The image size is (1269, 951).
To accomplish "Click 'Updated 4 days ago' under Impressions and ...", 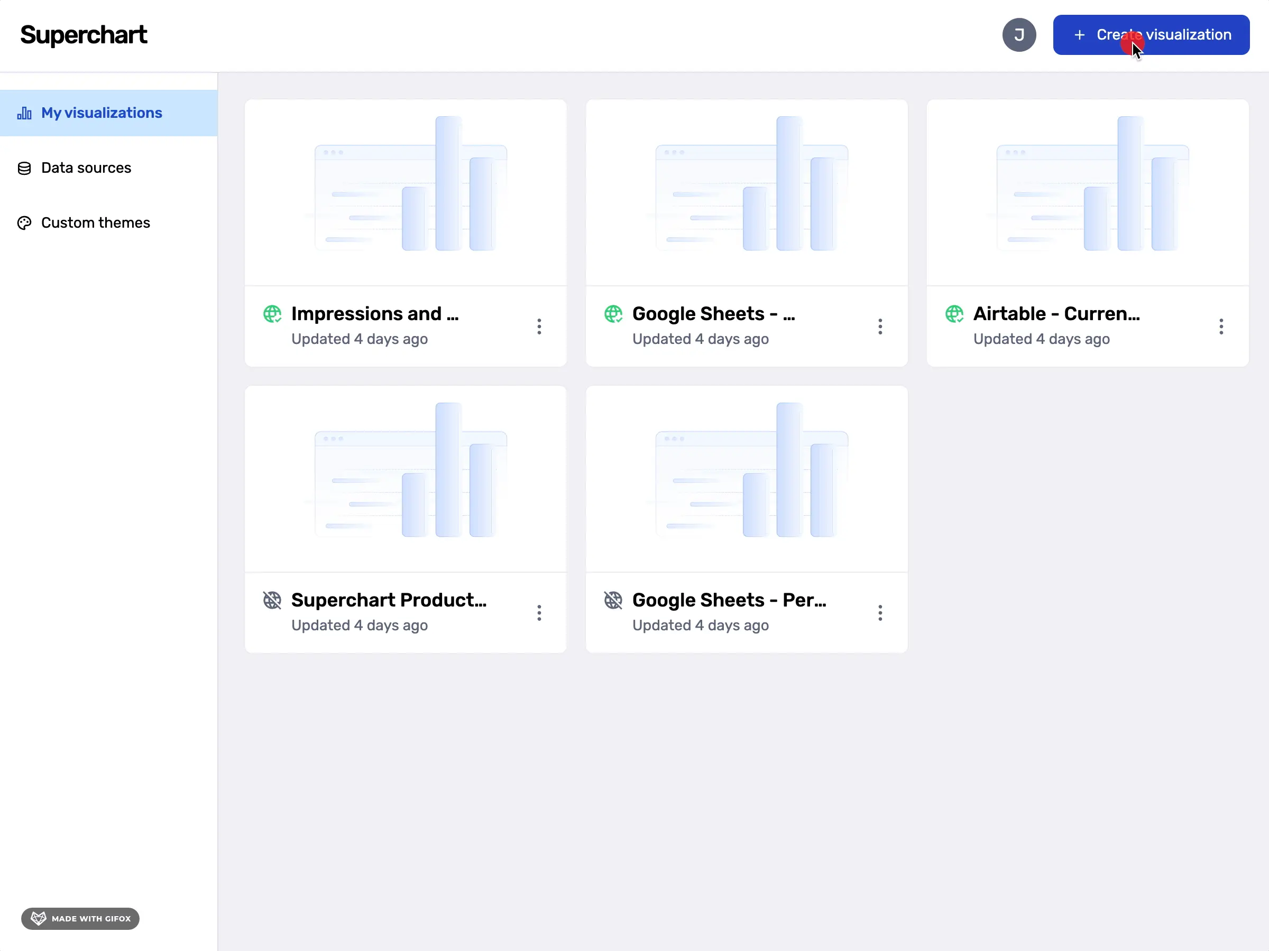I will coord(360,339).
